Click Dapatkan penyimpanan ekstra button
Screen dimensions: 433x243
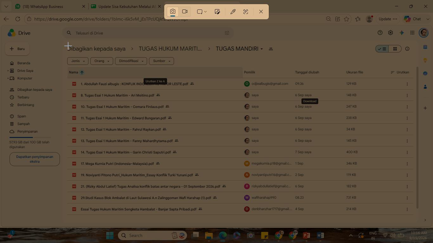click(35, 159)
